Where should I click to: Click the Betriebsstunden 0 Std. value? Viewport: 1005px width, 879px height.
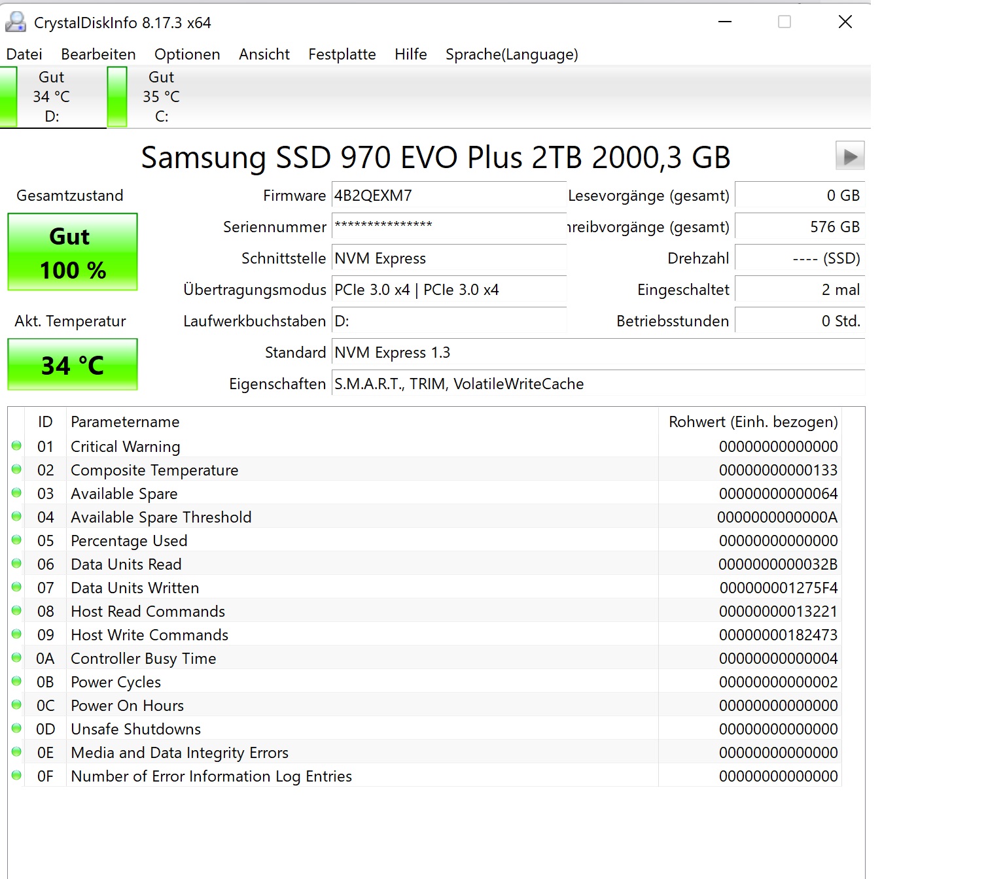click(800, 320)
